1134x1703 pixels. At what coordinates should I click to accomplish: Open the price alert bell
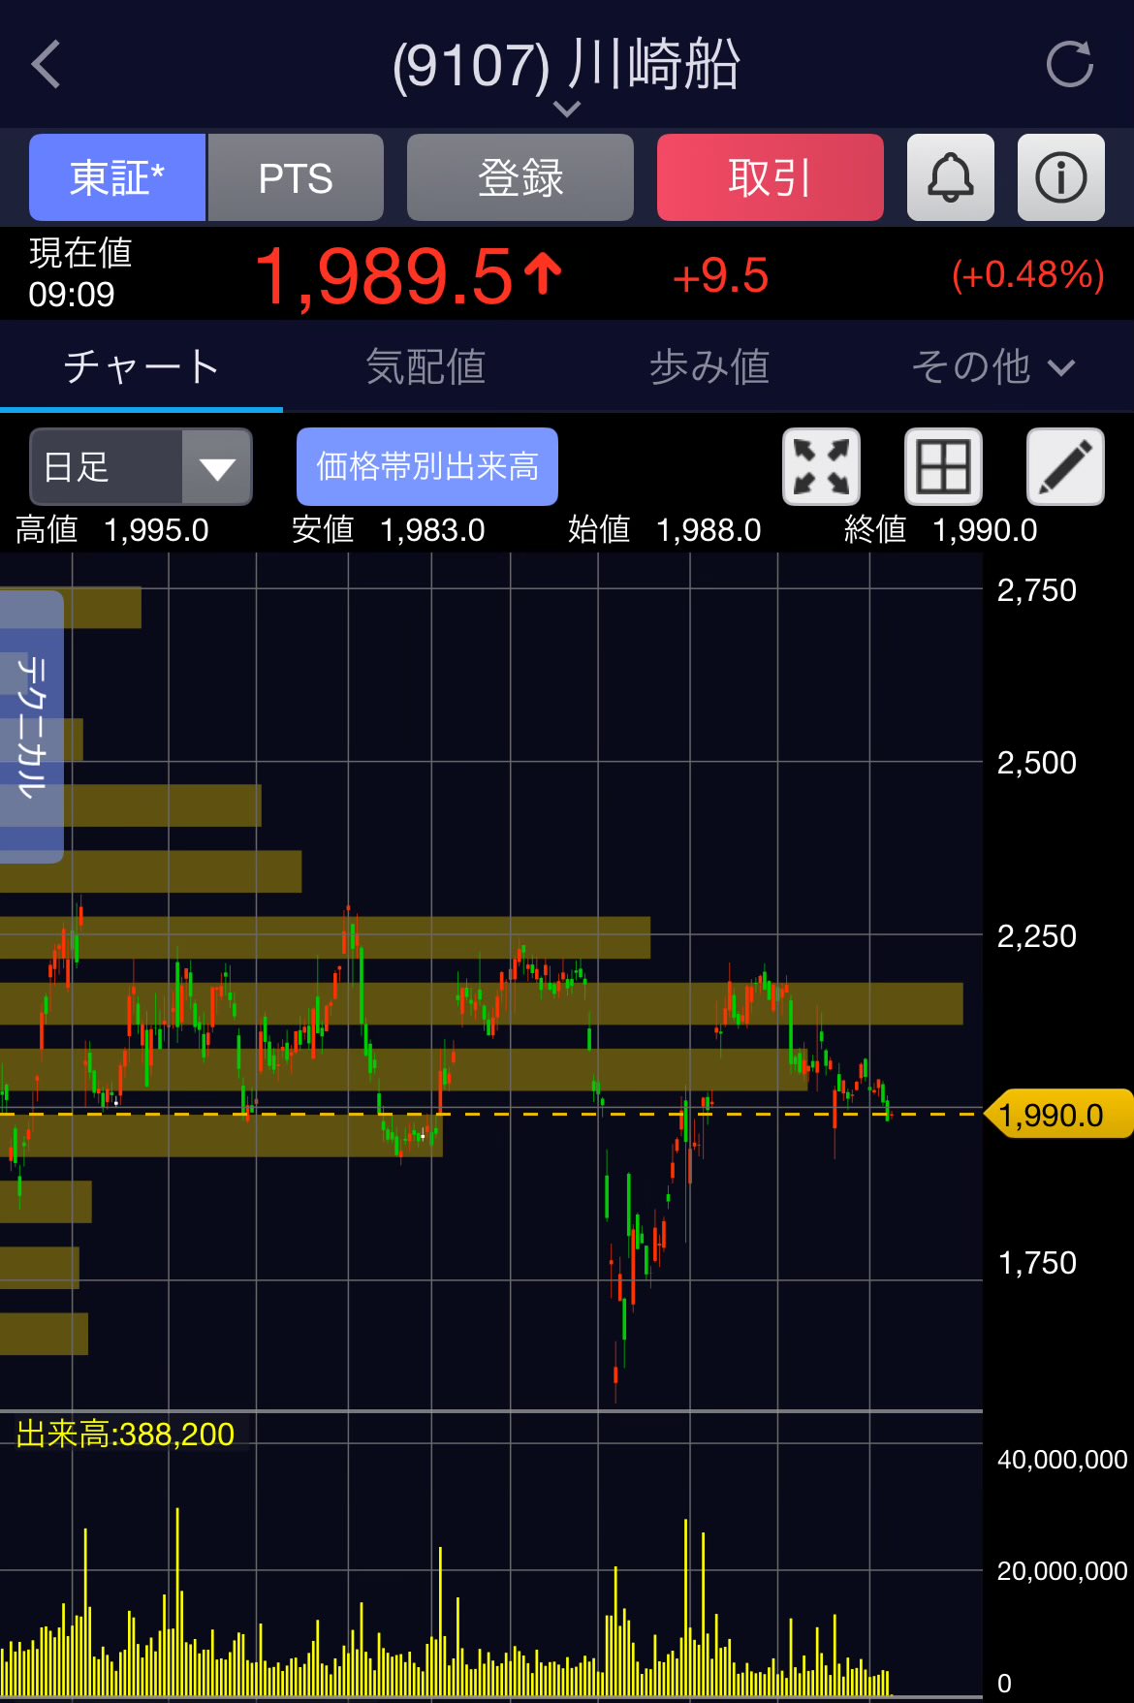click(951, 177)
